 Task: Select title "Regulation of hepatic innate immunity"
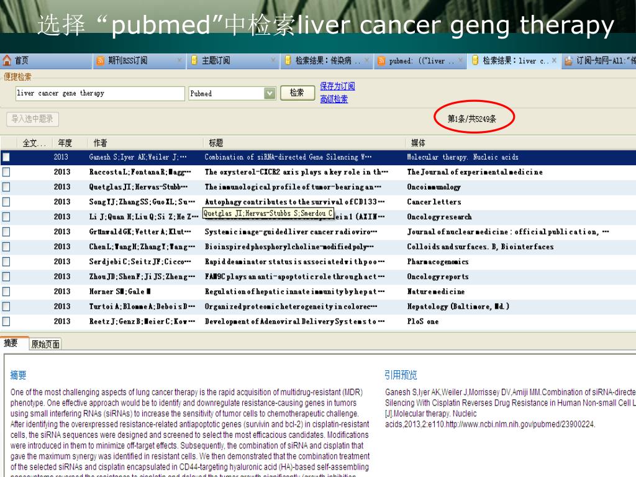point(295,292)
